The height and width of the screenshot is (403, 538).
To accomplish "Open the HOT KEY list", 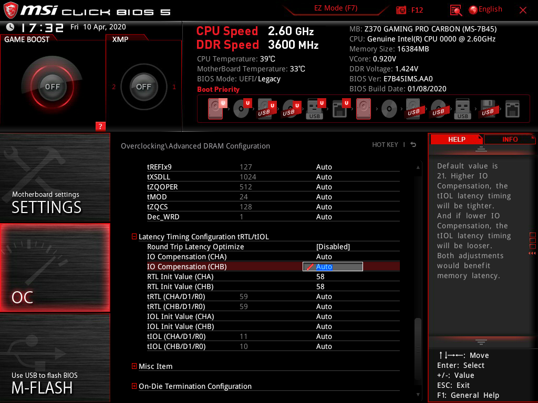I will (385, 145).
